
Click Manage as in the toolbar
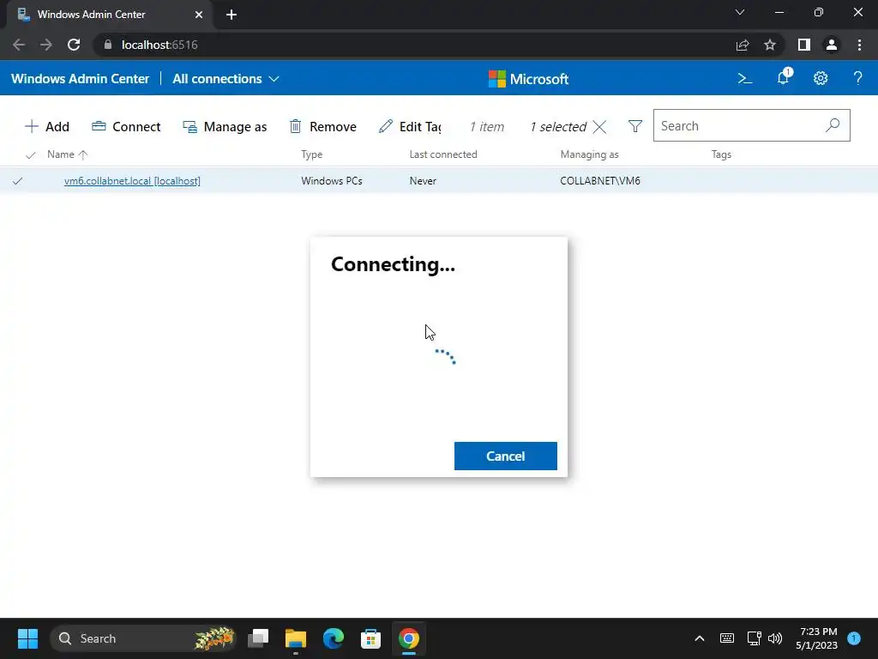225,127
